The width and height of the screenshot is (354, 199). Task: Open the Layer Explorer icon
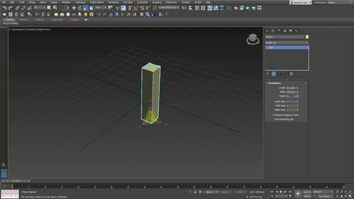click(203, 8)
